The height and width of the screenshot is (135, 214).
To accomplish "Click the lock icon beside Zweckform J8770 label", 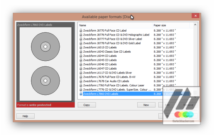I will point(81,31).
